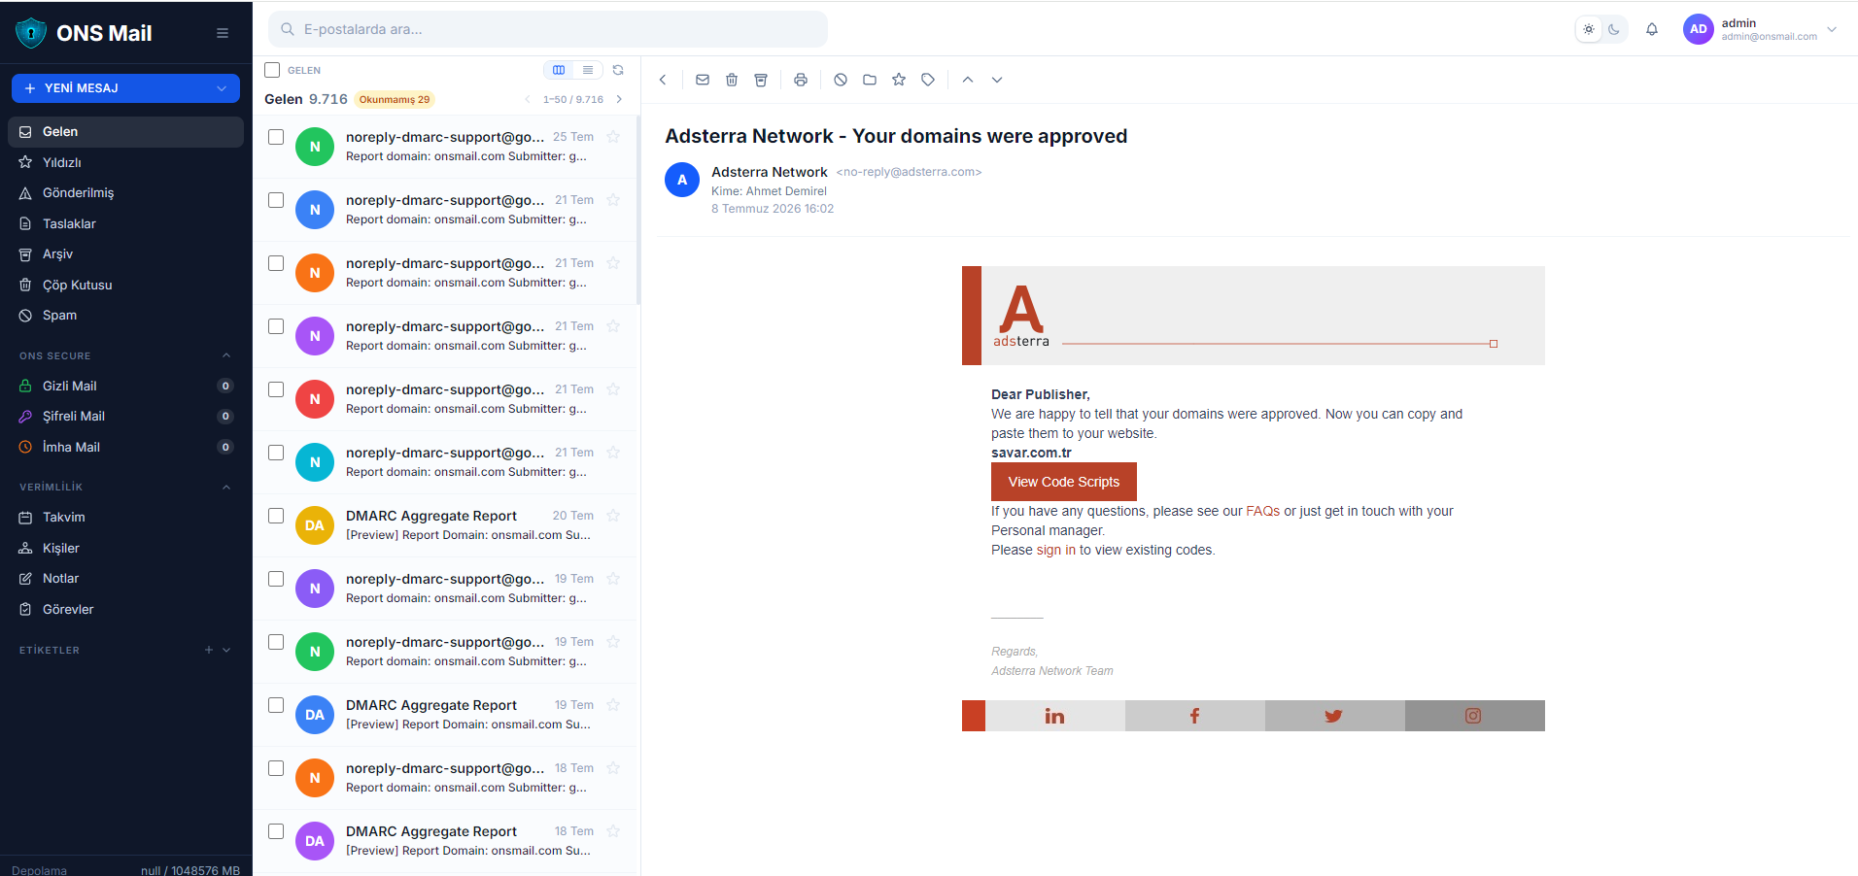Viewport: 1858px width, 876px height.
Task: Click the Instagram icon in email footer
Action: pyautogui.click(x=1474, y=716)
